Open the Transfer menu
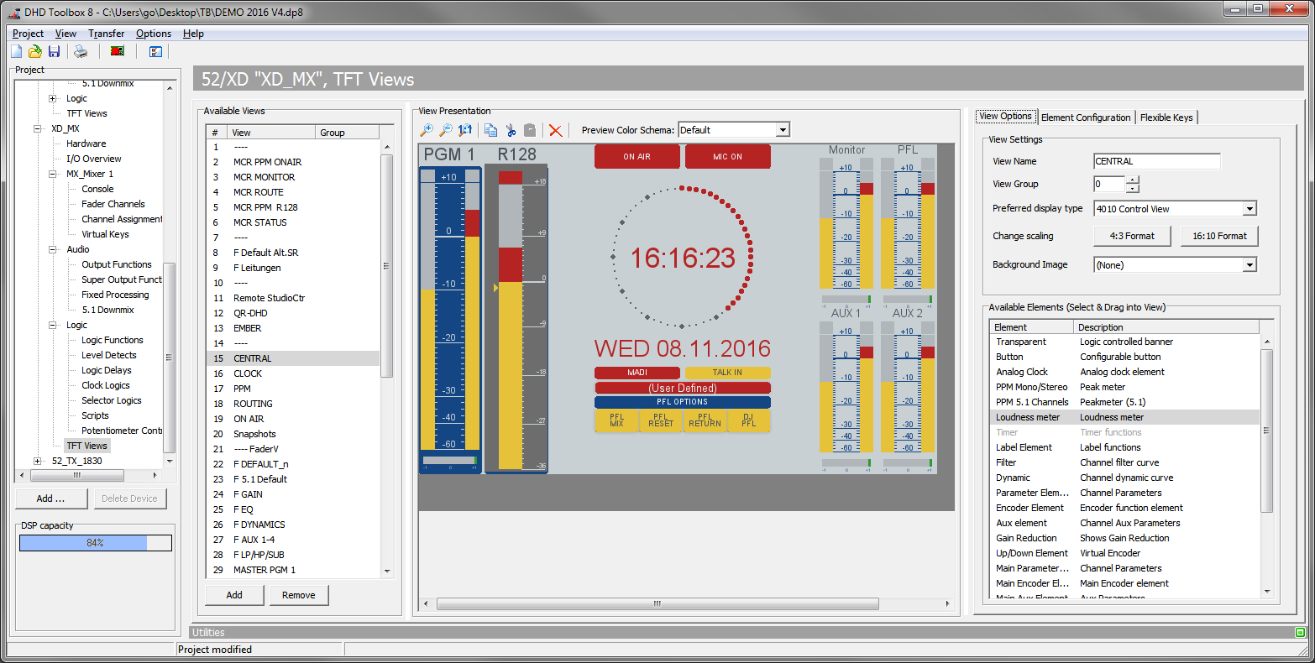The height and width of the screenshot is (663, 1315). tap(106, 34)
